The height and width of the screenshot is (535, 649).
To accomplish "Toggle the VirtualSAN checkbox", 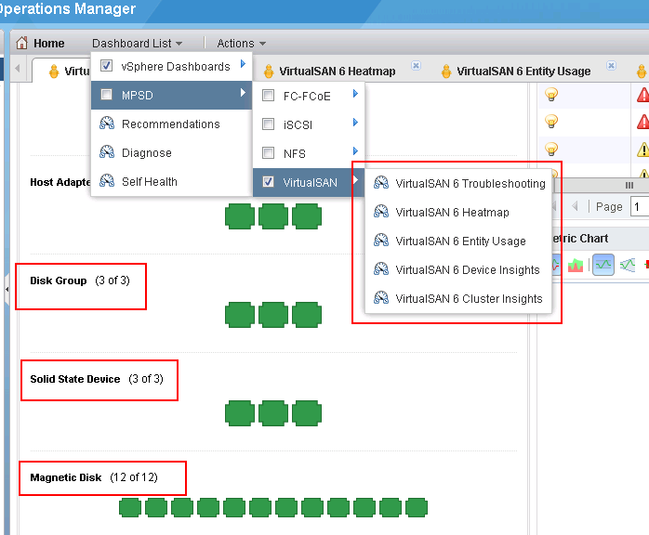I will tap(268, 181).
